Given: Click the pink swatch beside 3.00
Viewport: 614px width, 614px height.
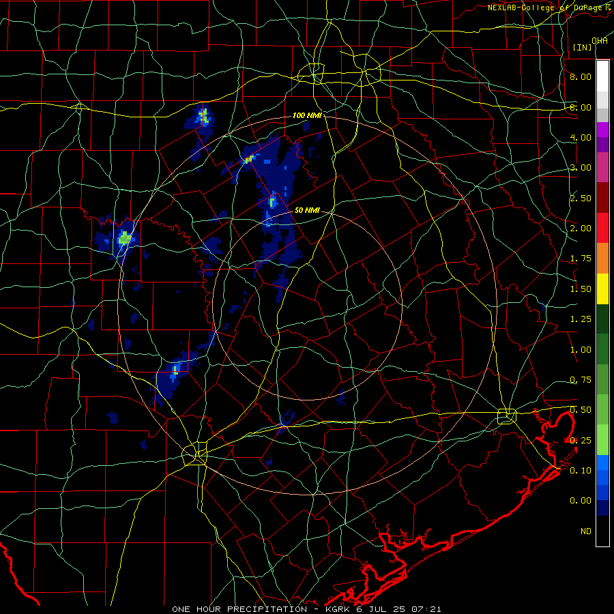Looking at the screenshot, I should [x=602, y=167].
